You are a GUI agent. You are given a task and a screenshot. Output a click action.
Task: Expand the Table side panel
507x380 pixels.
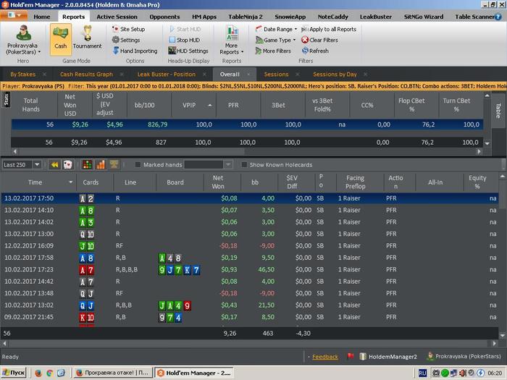pos(498,111)
